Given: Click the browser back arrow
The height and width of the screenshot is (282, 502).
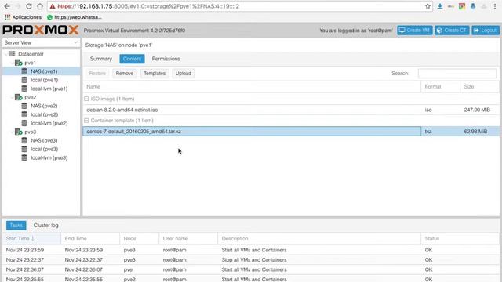Looking at the screenshot, I should 7,6.
